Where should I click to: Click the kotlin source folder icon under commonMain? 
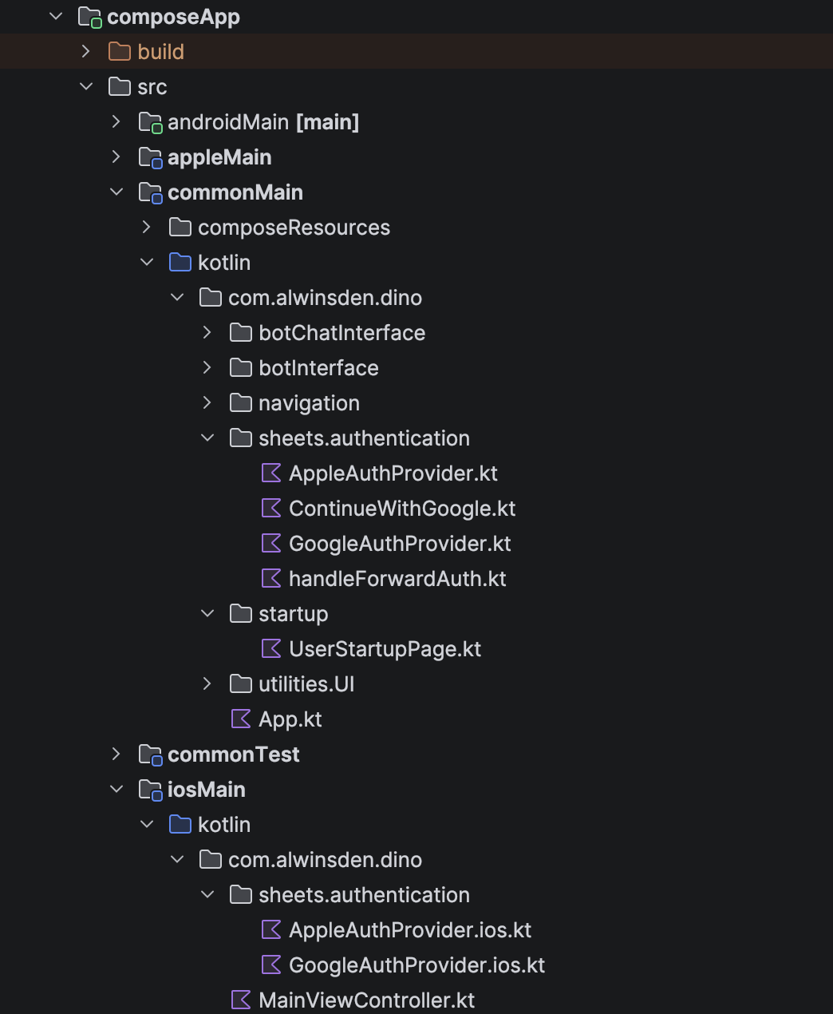(180, 262)
